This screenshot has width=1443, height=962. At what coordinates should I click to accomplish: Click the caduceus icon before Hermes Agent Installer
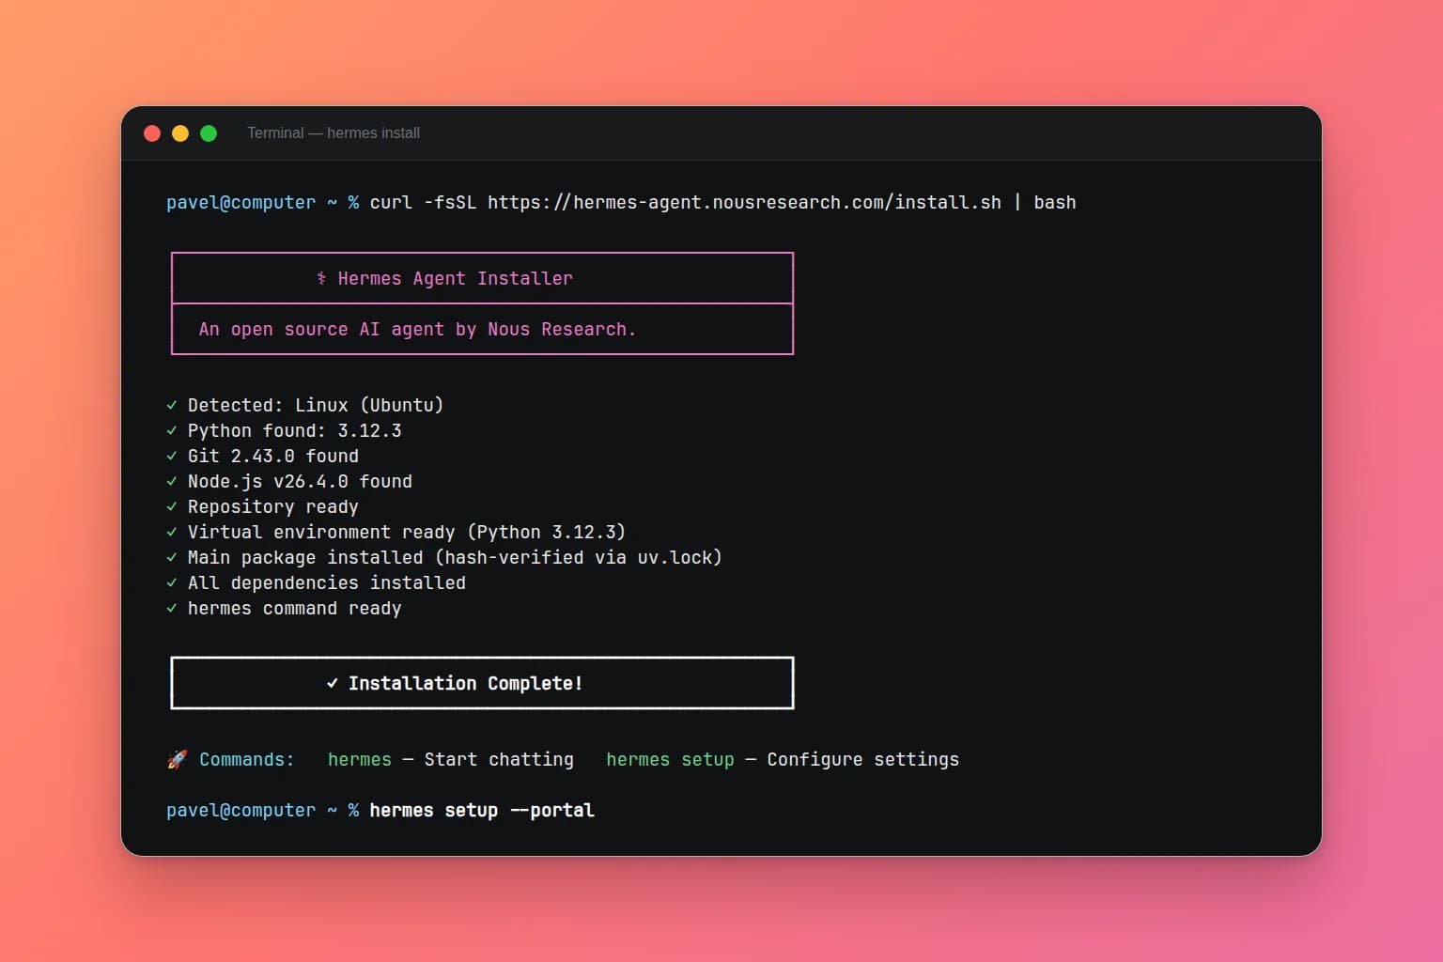point(321,279)
